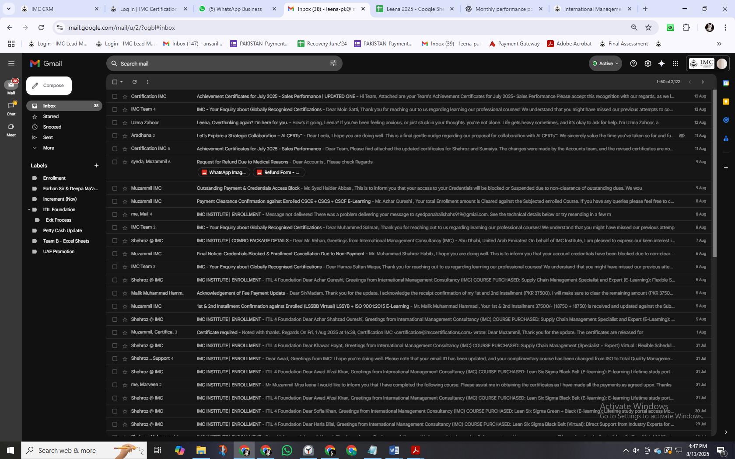Open Enrollment label
This screenshot has height=459, width=735.
click(x=54, y=178)
